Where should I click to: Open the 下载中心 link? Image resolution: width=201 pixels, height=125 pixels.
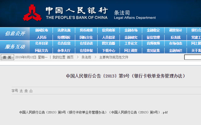click(109, 51)
